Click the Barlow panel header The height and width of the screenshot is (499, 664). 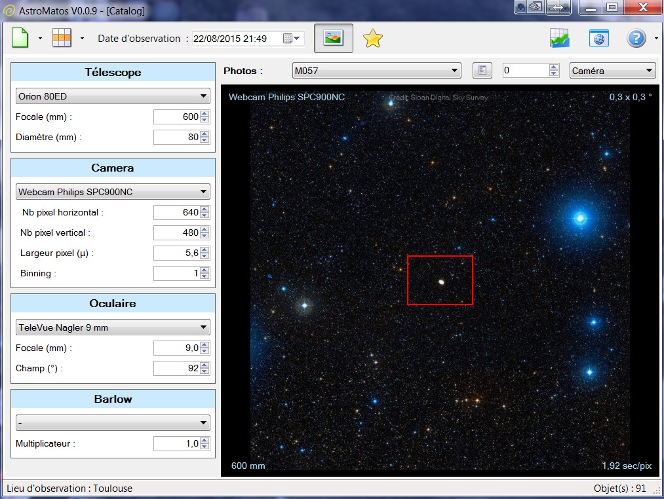(113, 399)
